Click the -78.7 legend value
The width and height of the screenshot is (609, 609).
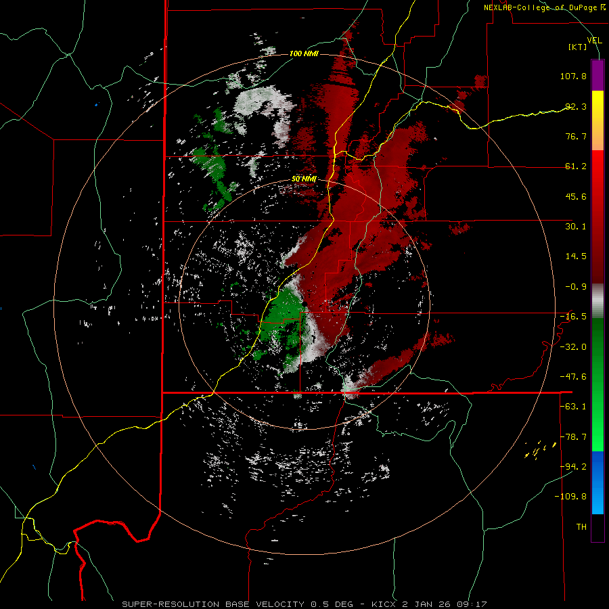coord(573,436)
